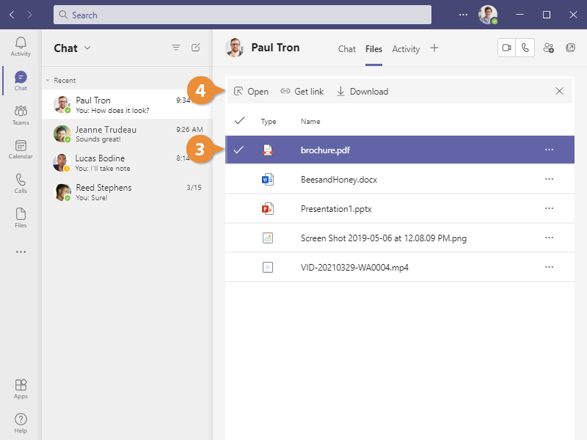Image resolution: width=587 pixels, height=440 pixels.
Task: Click the new chat compose icon
Action: tap(196, 48)
